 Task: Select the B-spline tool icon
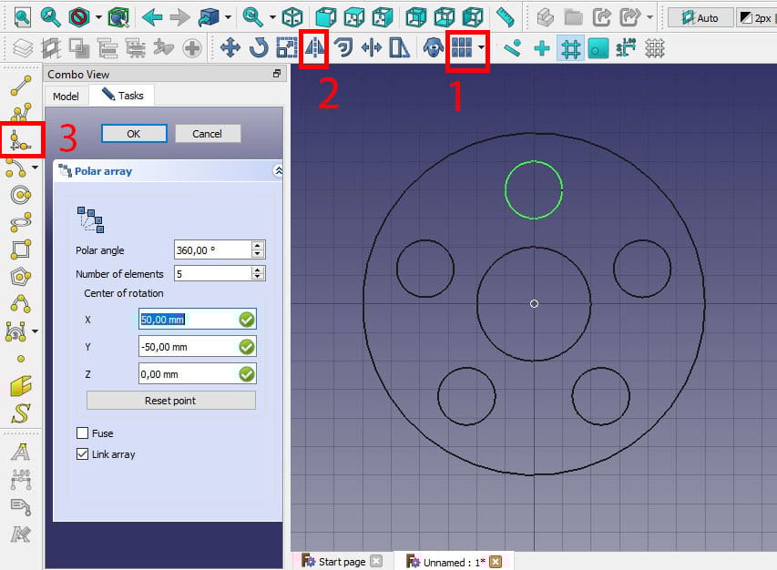pos(21,303)
